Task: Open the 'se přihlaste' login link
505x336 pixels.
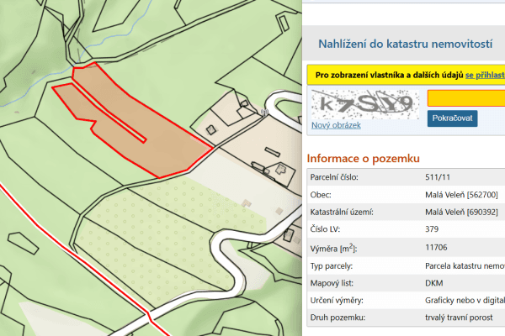Action: [x=484, y=75]
